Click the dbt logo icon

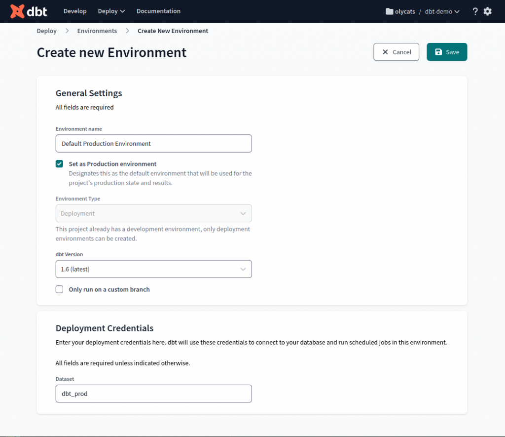(18, 11)
